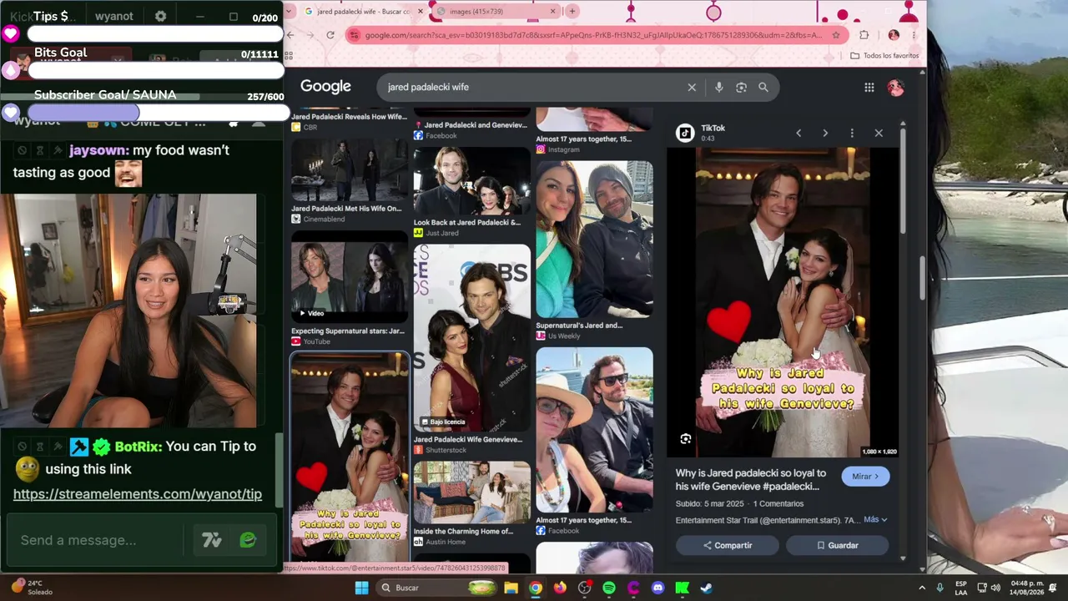Open the 'Why is Jared padalecki so loyal' title link

[x=751, y=480]
